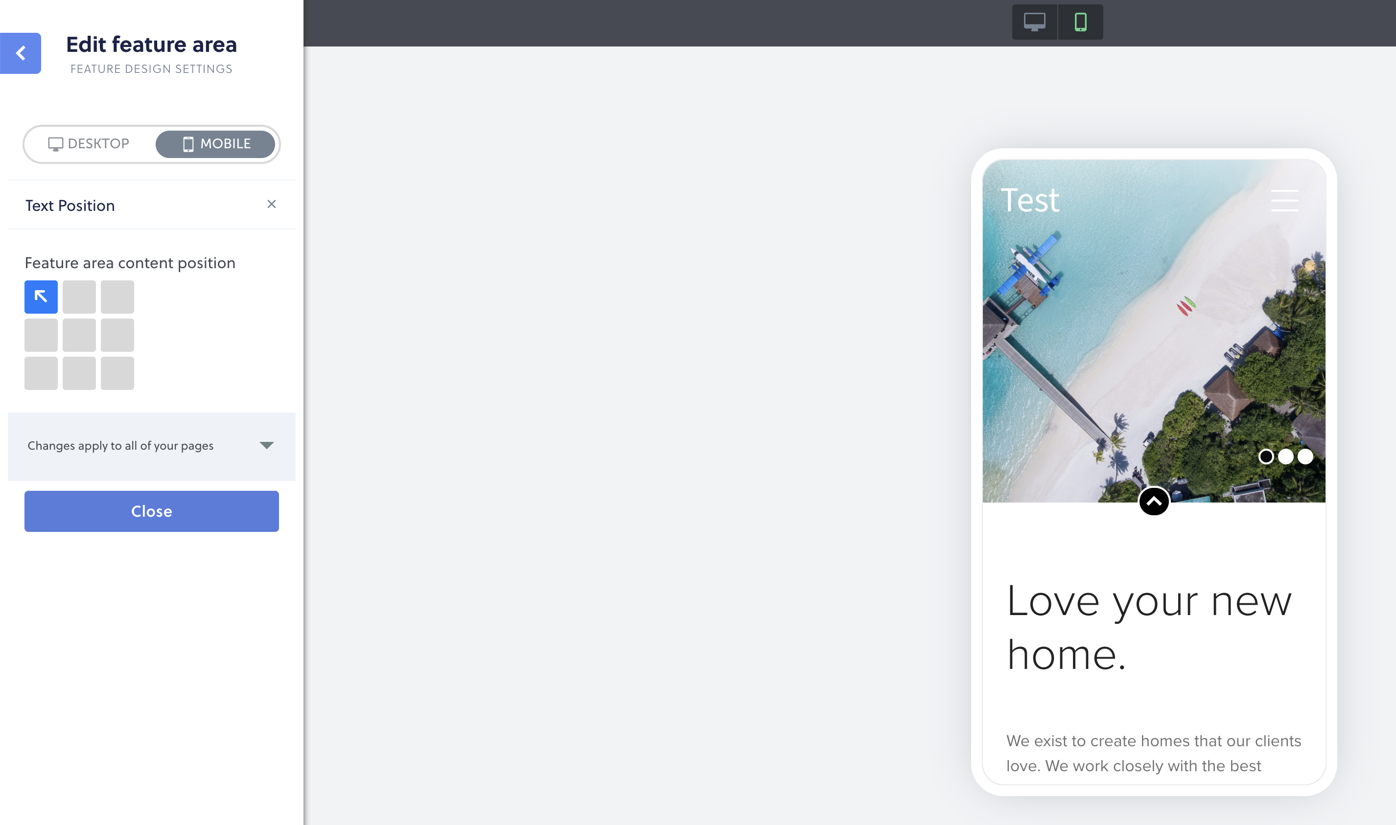Screen dimensions: 1396x825
Task: Close the Text Position section
Action: 271,205
